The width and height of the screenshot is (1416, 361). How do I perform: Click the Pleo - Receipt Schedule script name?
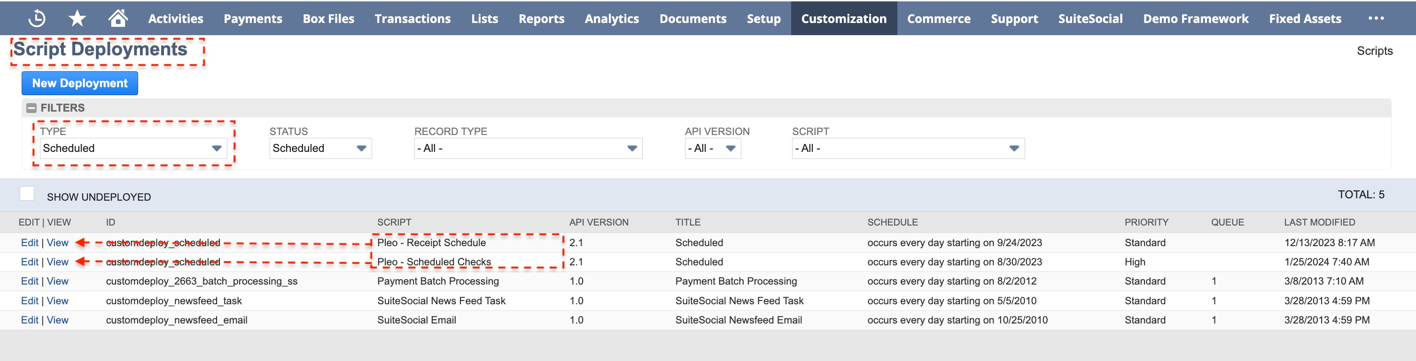pyautogui.click(x=431, y=242)
